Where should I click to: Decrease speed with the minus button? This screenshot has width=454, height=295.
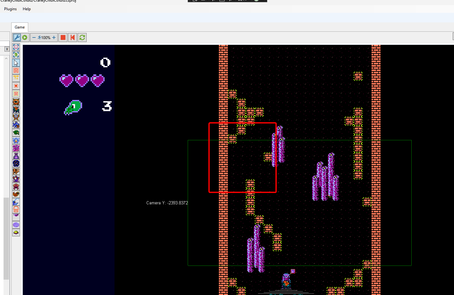pyautogui.click(x=34, y=37)
